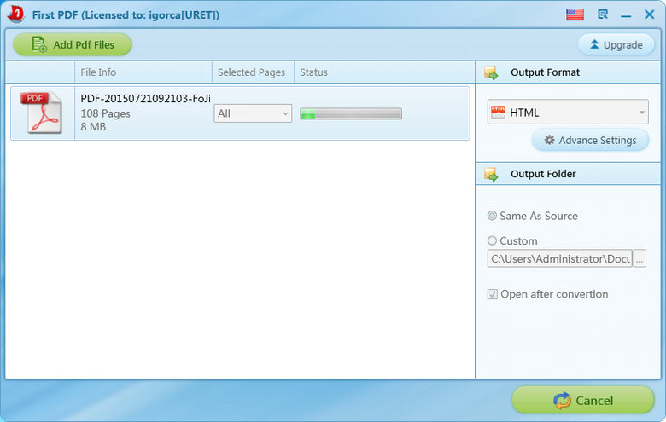Click the HTML format icon in dropdown
This screenshot has width=666, height=422.
tap(498, 113)
